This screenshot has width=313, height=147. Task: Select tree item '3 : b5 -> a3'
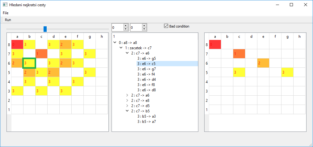(146, 116)
